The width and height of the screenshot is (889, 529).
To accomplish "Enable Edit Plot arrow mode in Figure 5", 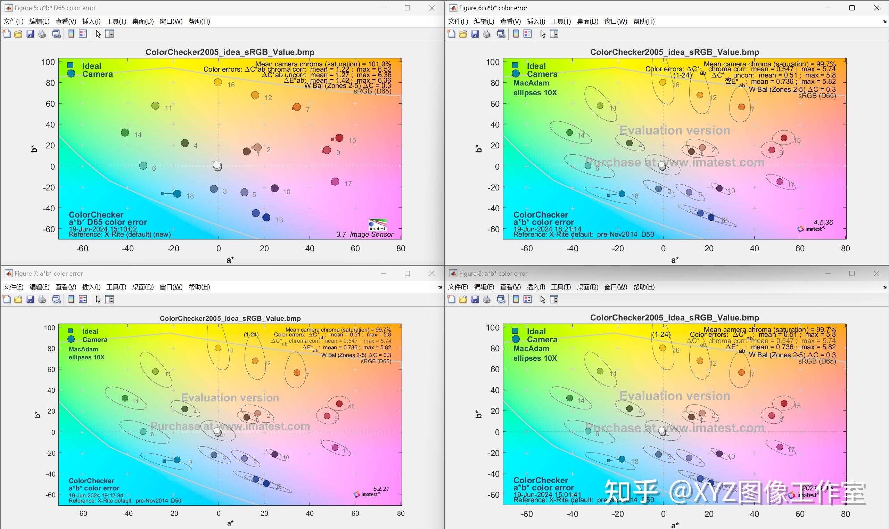I will point(98,34).
